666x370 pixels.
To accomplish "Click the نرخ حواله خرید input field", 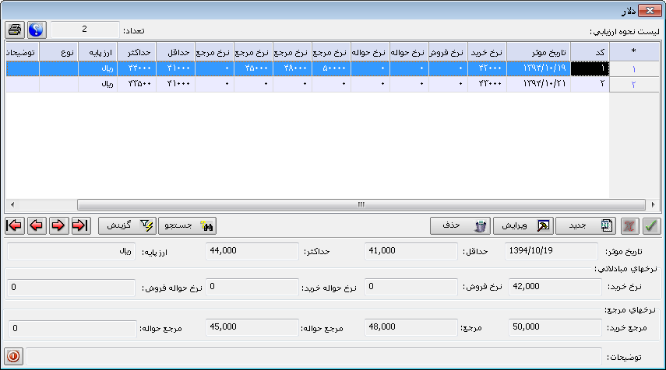I will coord(252,287).
